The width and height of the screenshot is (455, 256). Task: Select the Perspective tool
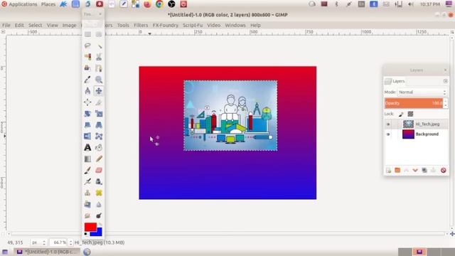click(99, 125)
